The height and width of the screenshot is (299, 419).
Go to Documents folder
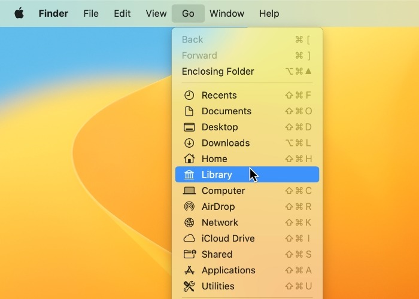pyautogui.click(x=247, y=111)
